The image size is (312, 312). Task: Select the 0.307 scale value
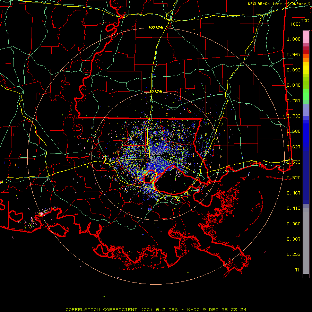pos(294,239)
